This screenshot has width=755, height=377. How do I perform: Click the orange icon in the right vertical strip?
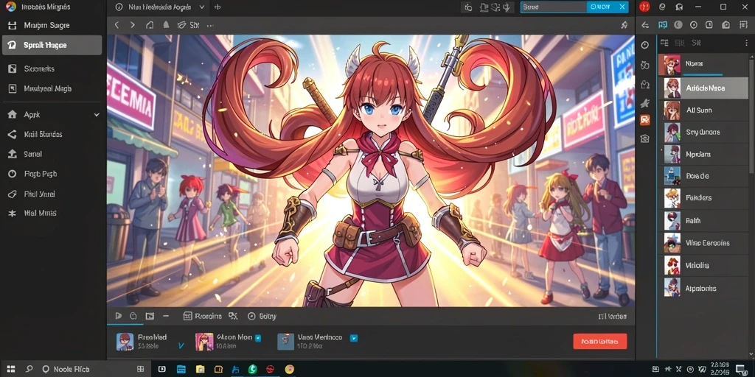pyautogui.click(x=644, y=120)
